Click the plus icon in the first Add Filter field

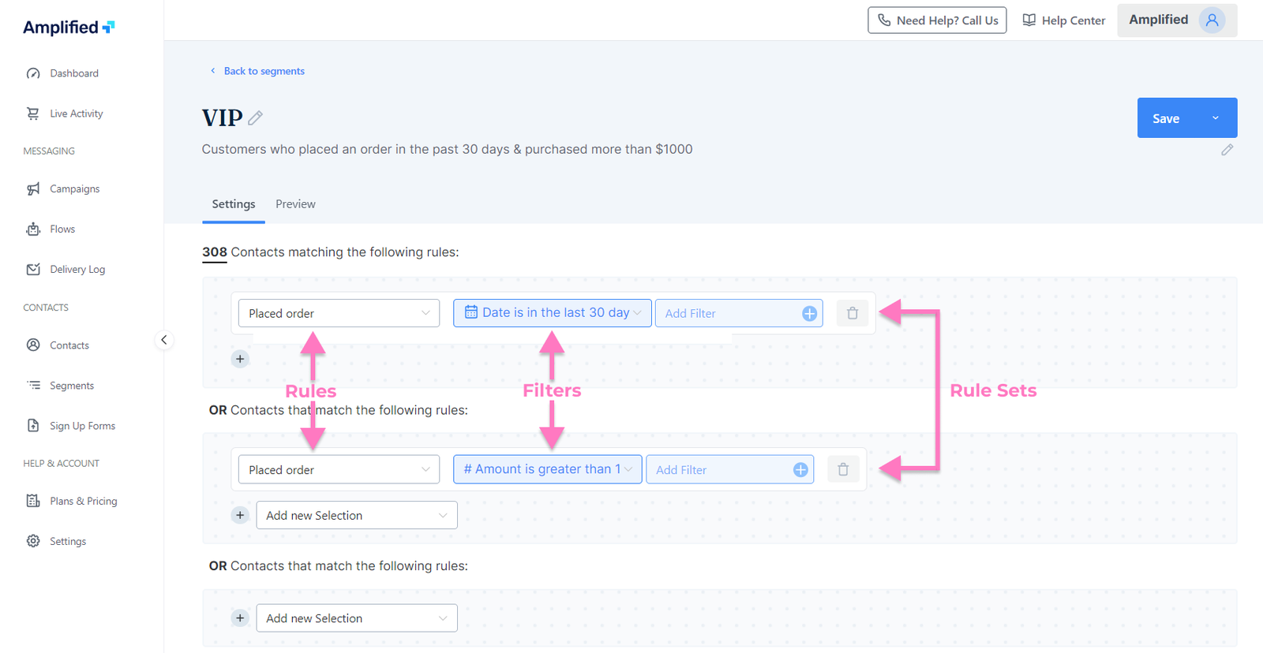click(x=809, y=314)
